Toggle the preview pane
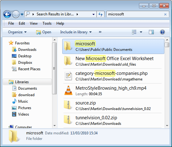This screenshot has width=172, height=147. 151,32
